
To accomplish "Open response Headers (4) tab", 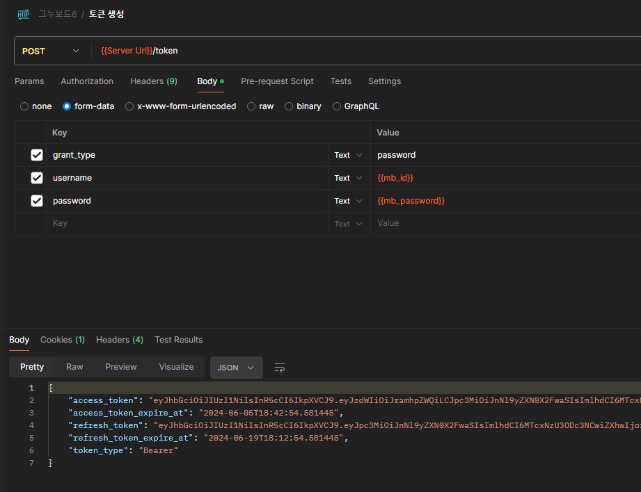I will pyautogui.click(x=119, y=340).
